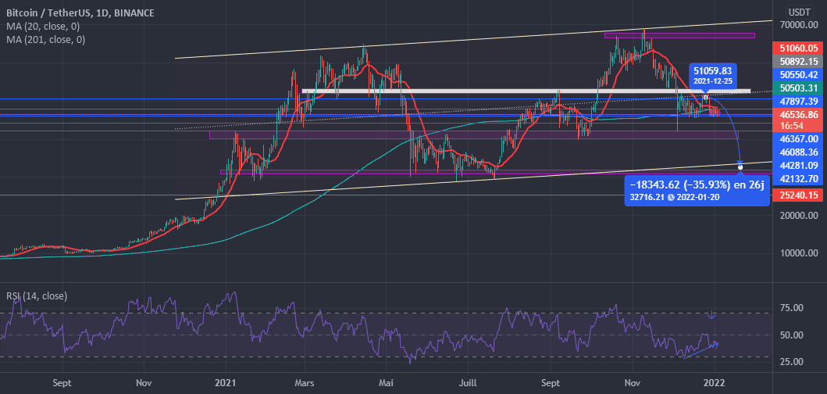827x394 pixels.
Task: Click the 70000.00 axis value
Action: pos(798,24)
